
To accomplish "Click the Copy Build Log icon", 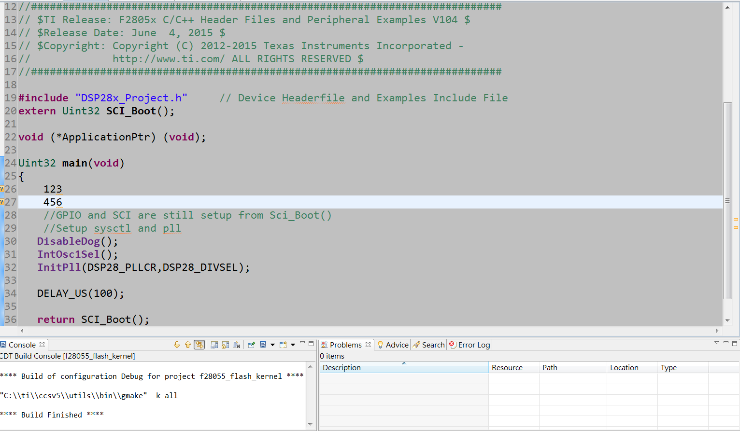I will (x=214, y=345).
